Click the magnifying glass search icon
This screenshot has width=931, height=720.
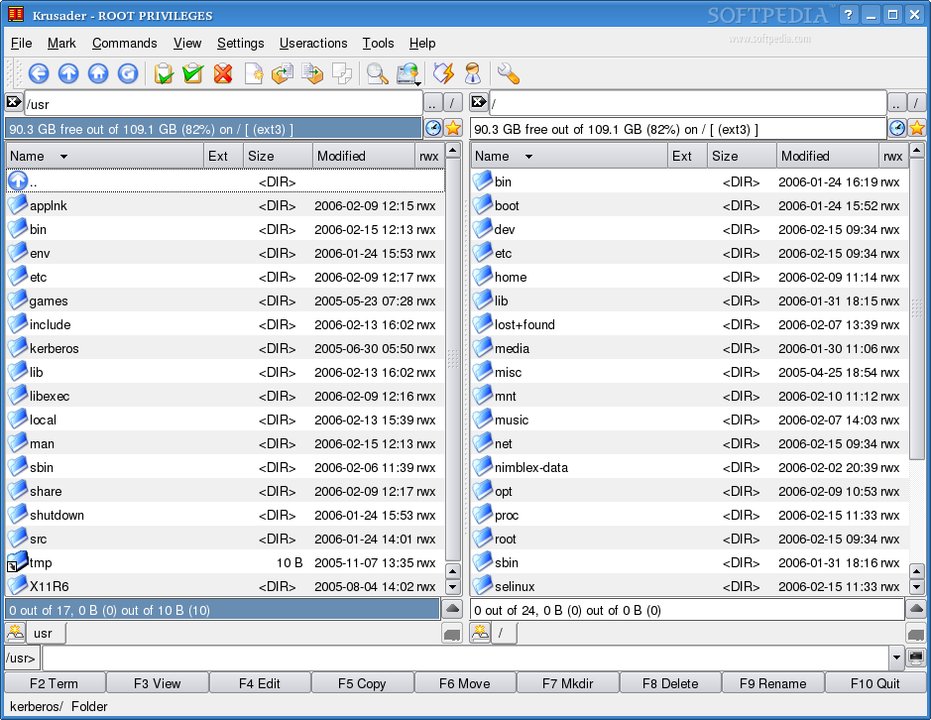(377, 73)
